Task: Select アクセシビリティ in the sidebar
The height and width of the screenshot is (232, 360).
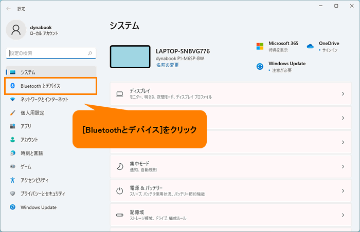Action: click(x=51, y=180)
